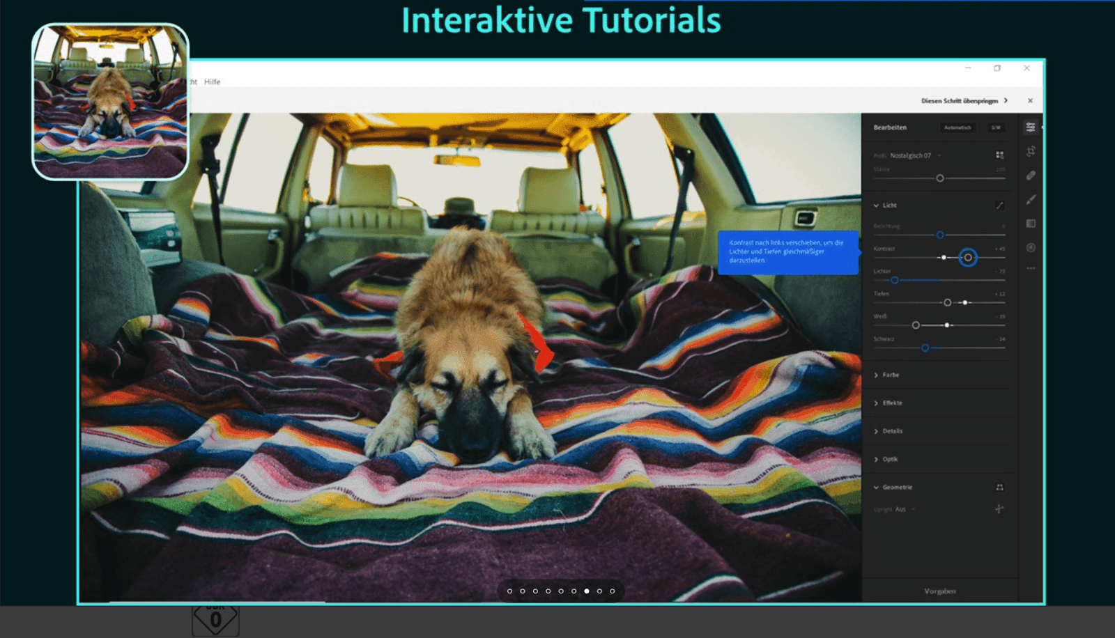The width and height of the screenshot is (1115, 638).
Task: Go to the last tutorial step dot
Action: [x=613, y=591]
